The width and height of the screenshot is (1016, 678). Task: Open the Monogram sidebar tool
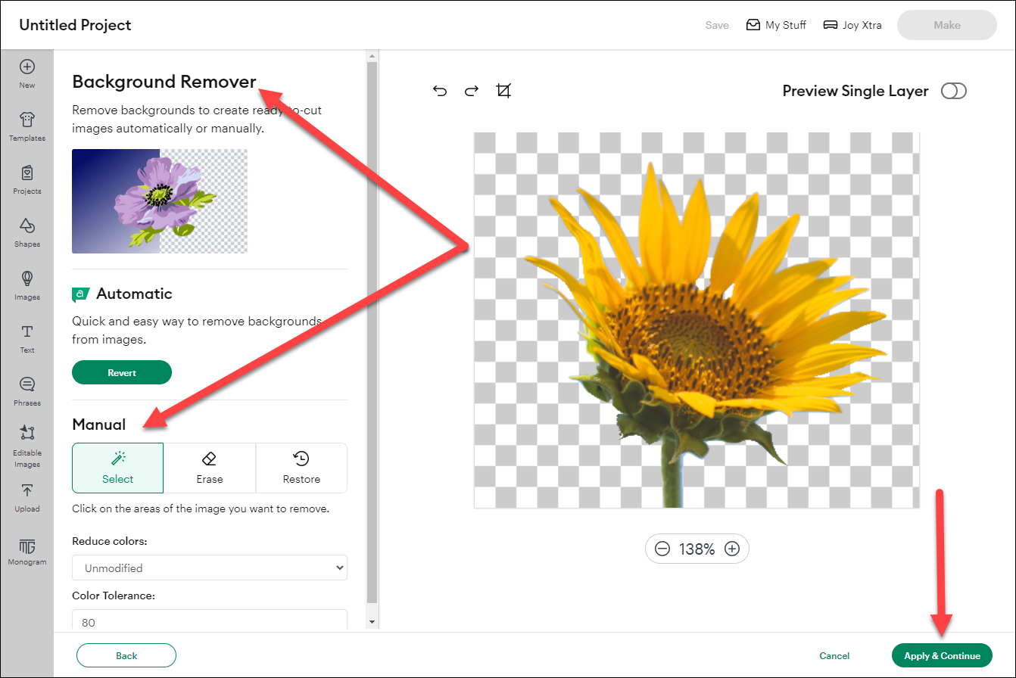click(x=27, y=552)
